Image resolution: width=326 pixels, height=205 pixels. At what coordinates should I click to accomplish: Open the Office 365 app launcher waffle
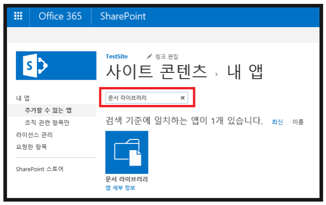[x=18, y=16]
